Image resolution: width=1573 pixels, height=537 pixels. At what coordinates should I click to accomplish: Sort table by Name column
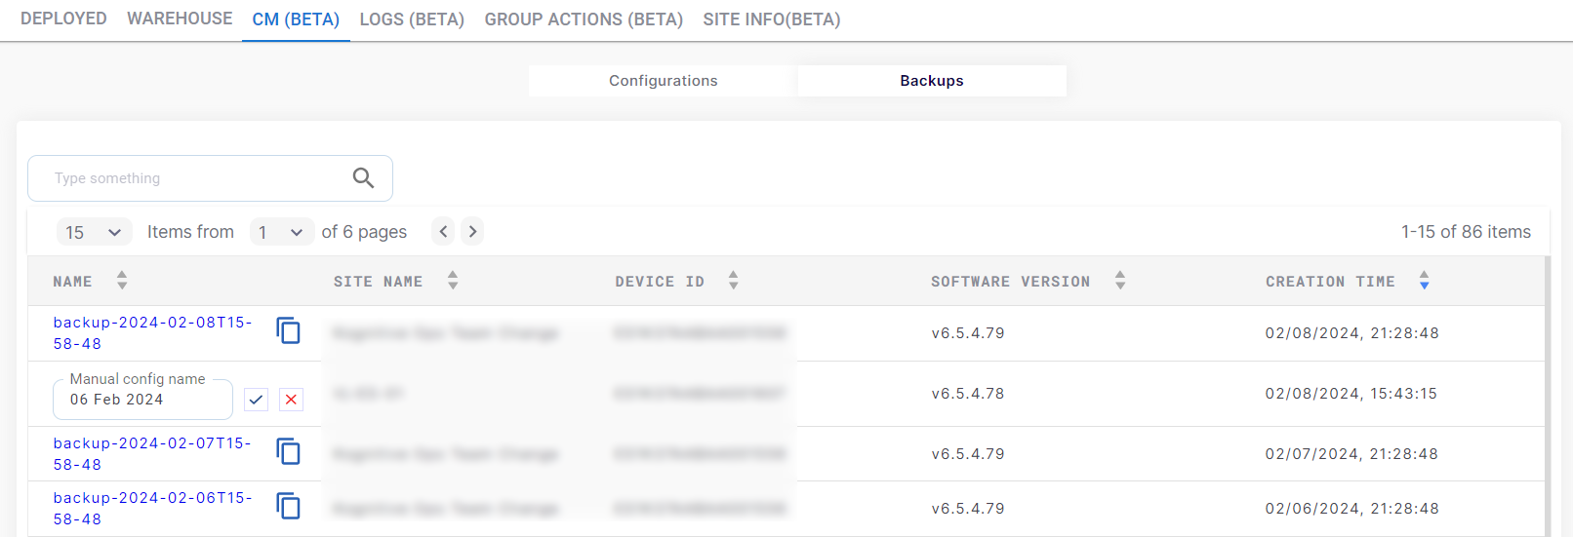point(122,281)
